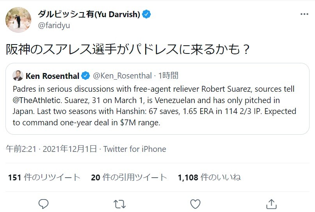Viewport: 315px width, 212px height.
Task: Open the three-dot more options menu
Action: [304, 14]
